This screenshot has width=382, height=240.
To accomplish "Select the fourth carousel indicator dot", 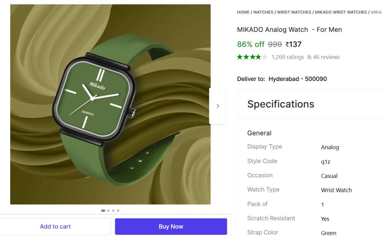I will tap(118, 211).
